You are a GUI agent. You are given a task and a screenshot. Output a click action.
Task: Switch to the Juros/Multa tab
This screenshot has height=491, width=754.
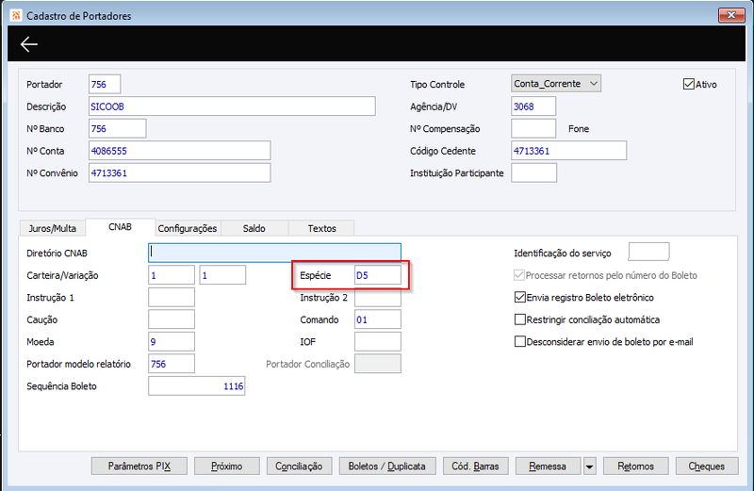(x=53, y=228)
